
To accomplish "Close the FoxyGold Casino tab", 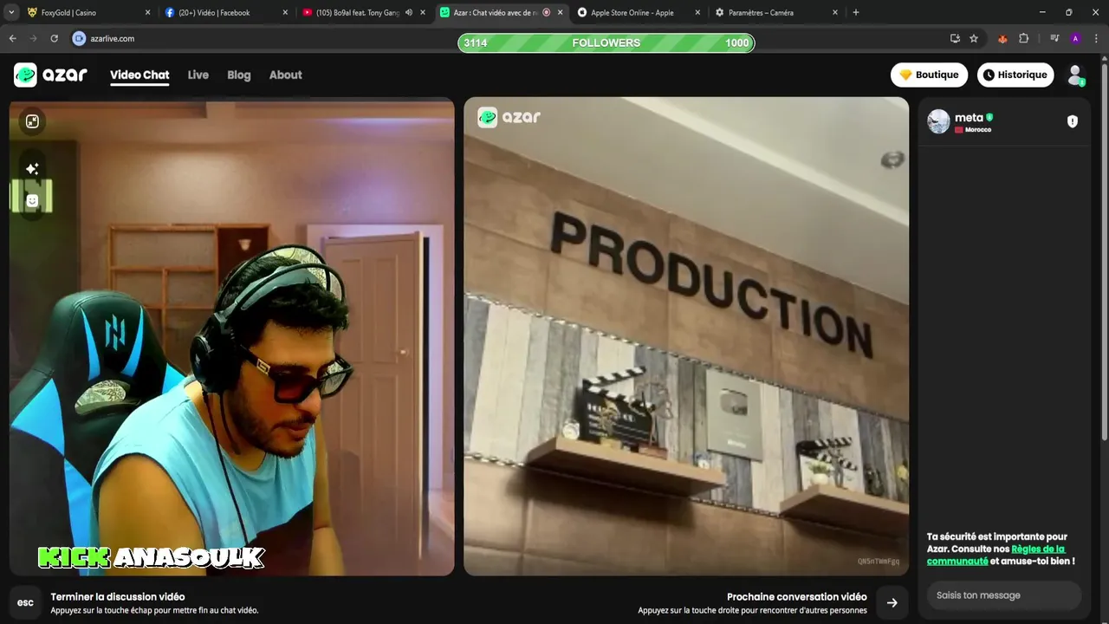I will pos(147,12).
